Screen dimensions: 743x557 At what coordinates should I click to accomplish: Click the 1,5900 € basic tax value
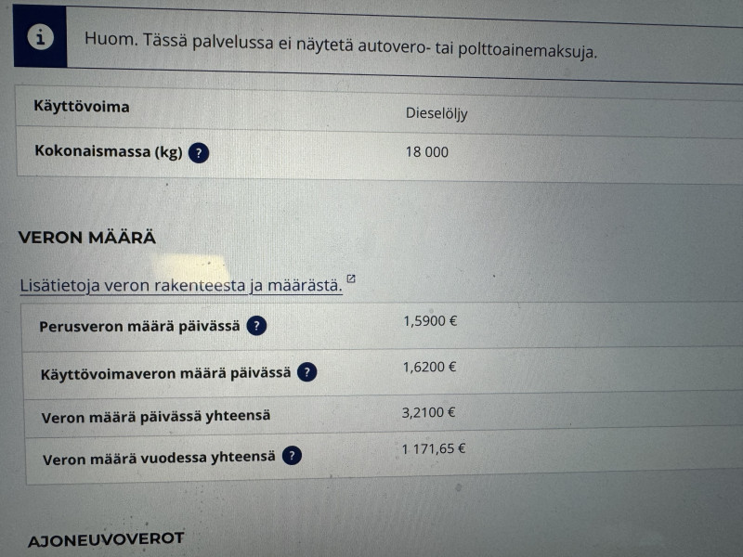click(x=430, y=321)
